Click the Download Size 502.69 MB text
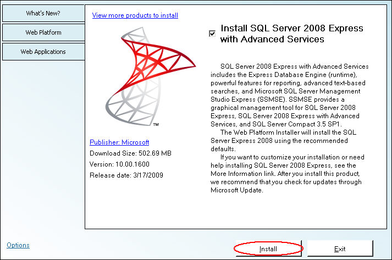The image size is (392, 260). point(130,153)
